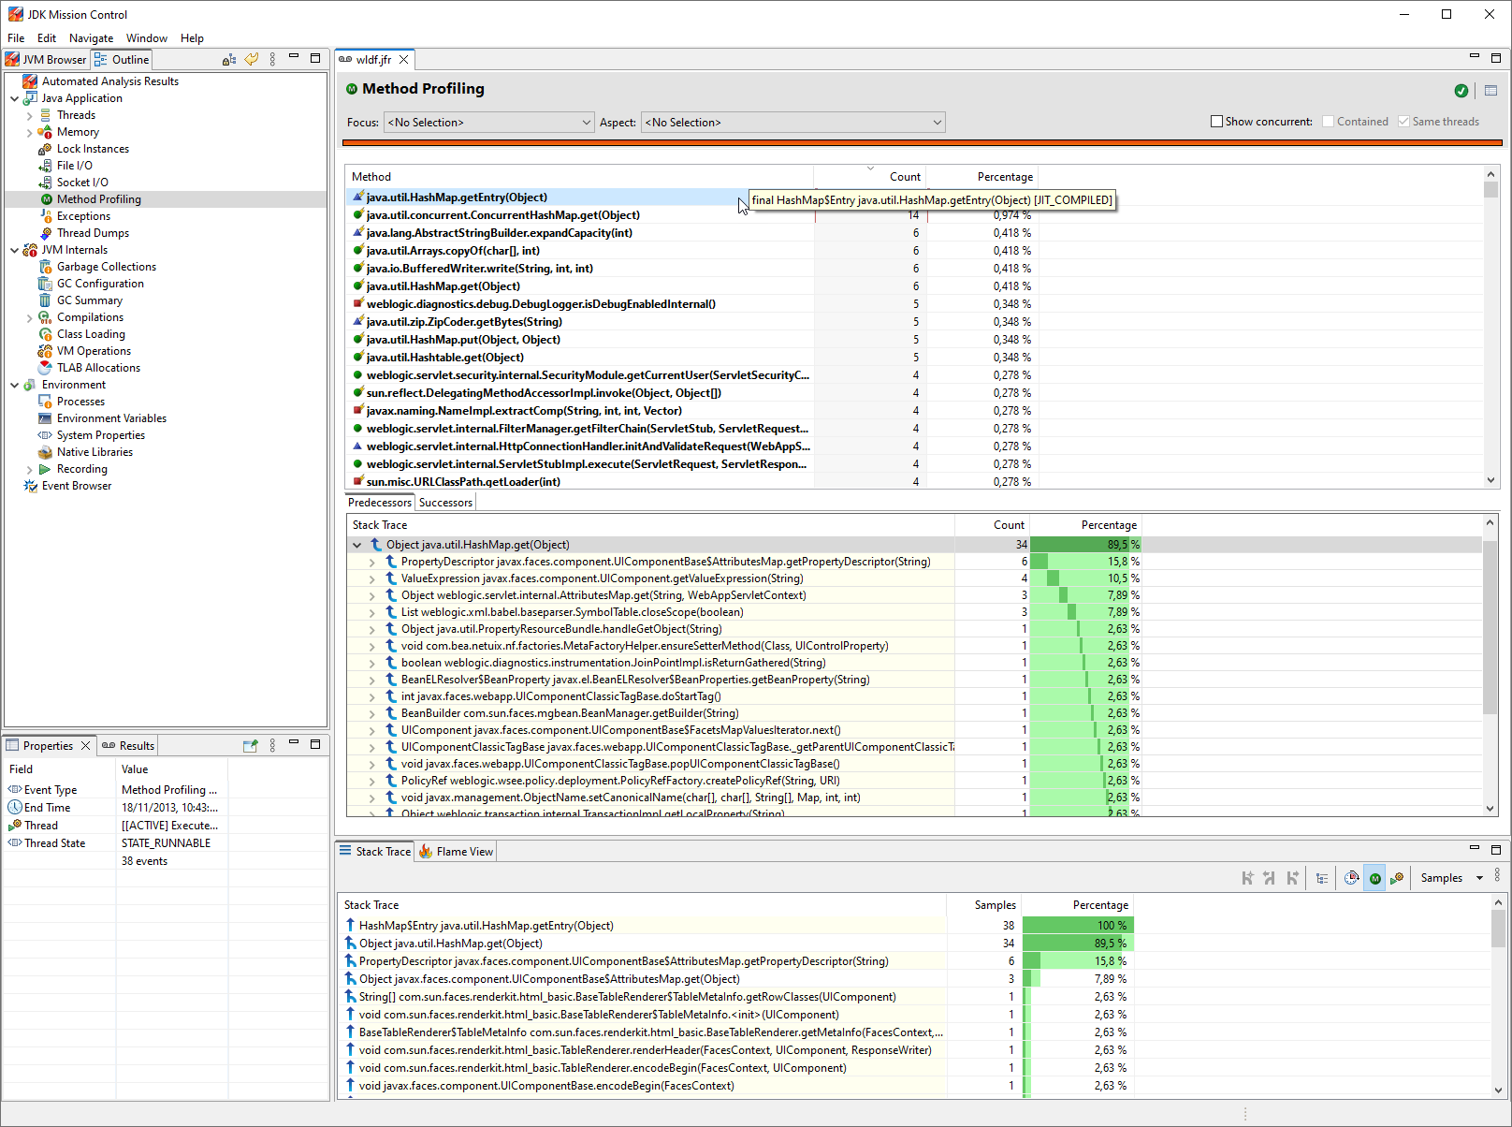Open the Help menu
This screenshot has height=1127, width=1512.
coord(192,38)
